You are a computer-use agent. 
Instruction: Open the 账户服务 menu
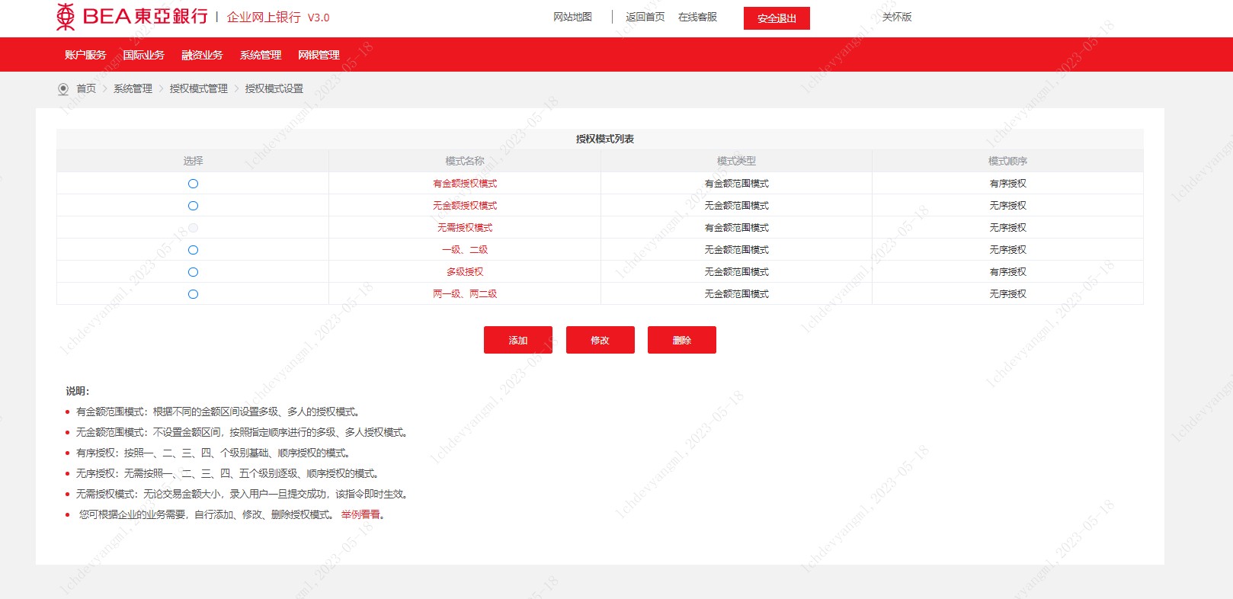click(85, 55)
